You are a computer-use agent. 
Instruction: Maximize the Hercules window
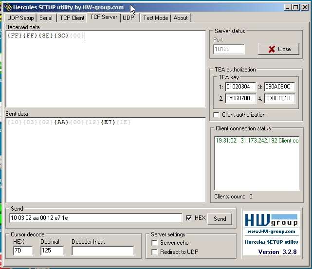tap(295, 7)
